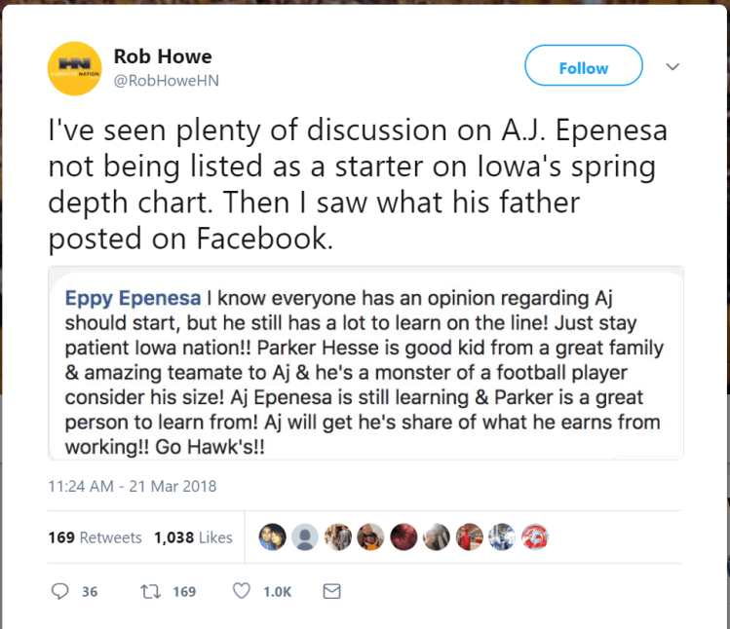Click the reply speech bubble icon
730x629 pixels.
click(x=60, y=591)
